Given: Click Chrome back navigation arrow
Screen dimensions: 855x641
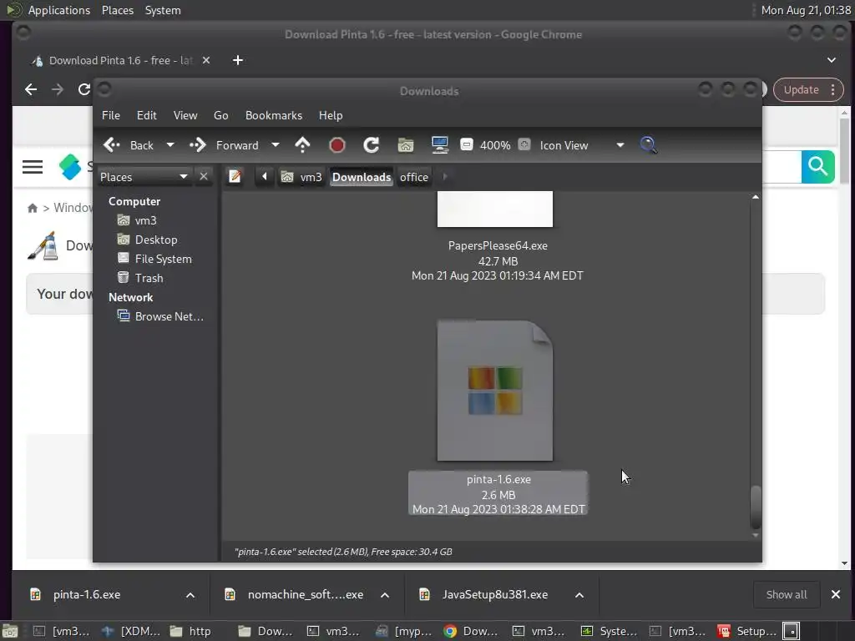Looking at the screenshot, I should [31, 89].
